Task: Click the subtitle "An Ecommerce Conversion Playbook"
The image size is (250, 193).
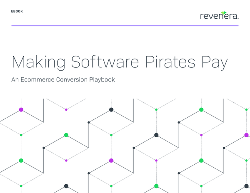Action: (x=63, y=79)
